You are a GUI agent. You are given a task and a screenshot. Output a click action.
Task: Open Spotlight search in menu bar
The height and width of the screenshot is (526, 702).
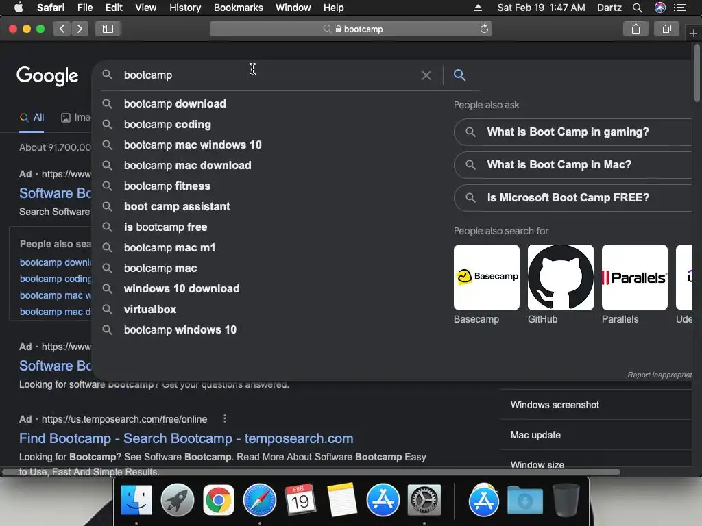(x=638, y=8)
